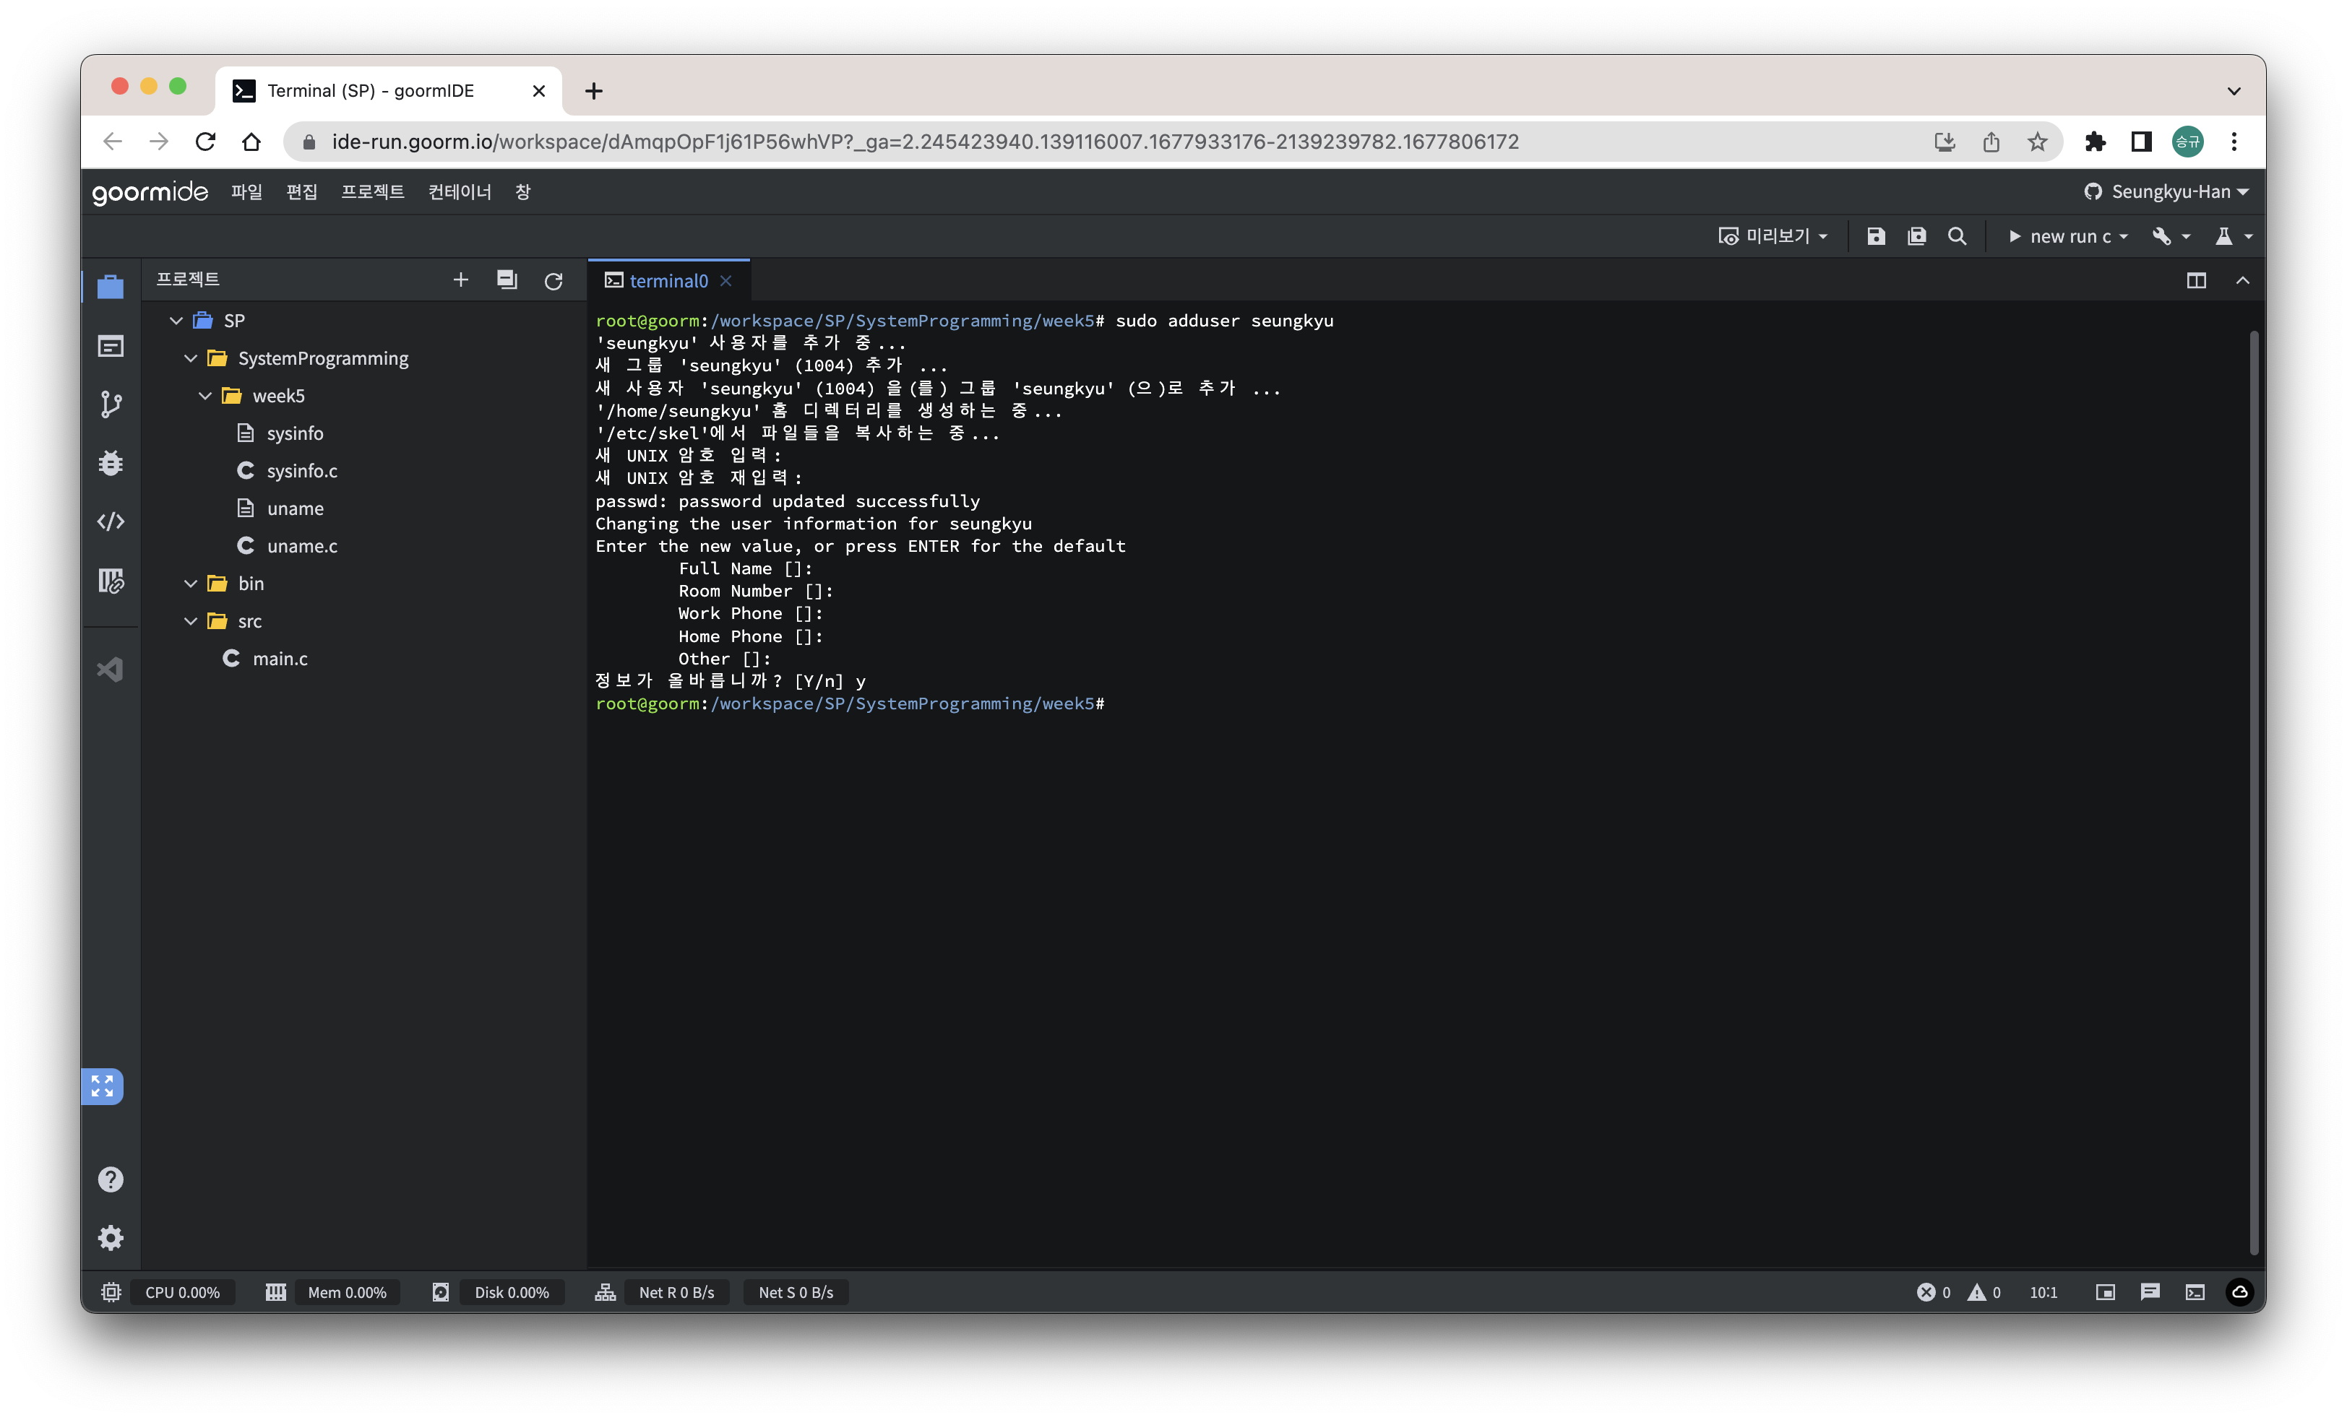This screenshot has width=2347, height=1420.
Task: Open the settings gear in sidebar
Action: (x=111, y=1237)
